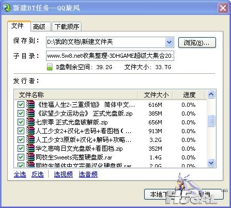Click archive icon of 性福人生2-三重烦恼 file
The width and height of the screenshot is (231, 208).
click(x=30, y=104)
